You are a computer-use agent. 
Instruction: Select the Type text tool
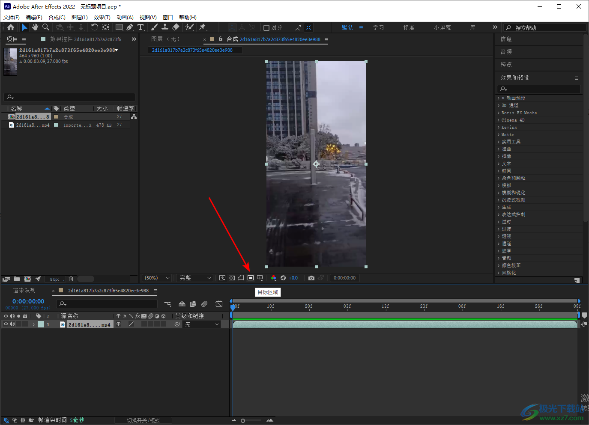point(141,27)
